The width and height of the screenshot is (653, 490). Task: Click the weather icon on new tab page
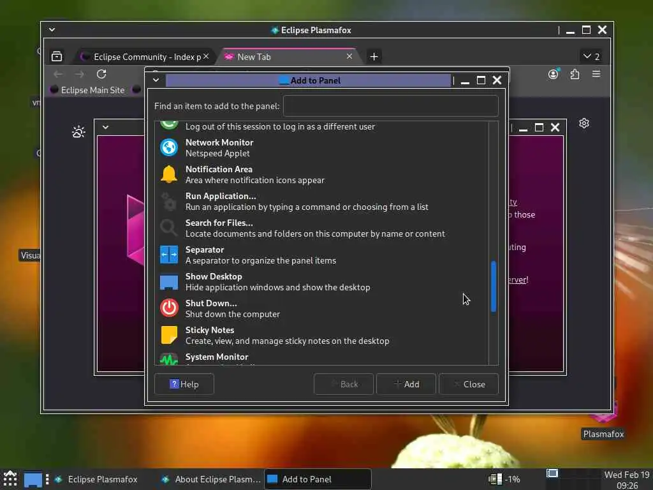pyautogui.click(x=78, y=132)
